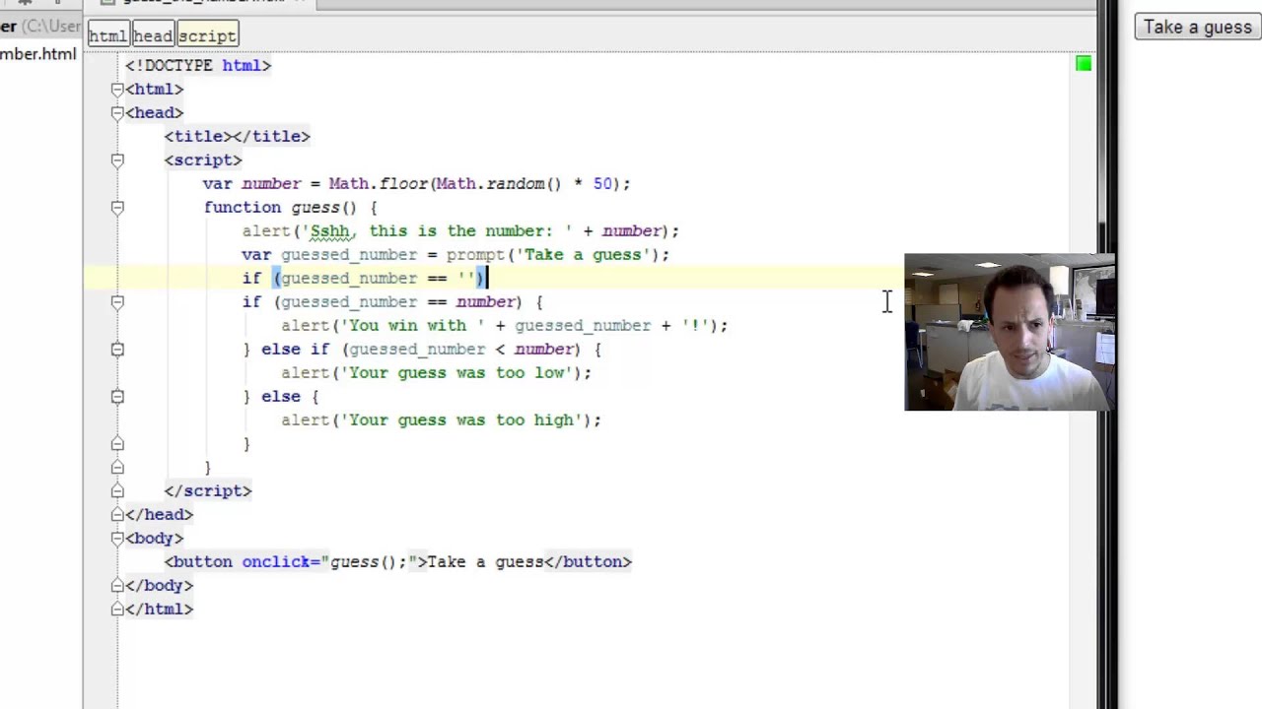Open the mber.html file in project tree
The width and height of the screenshot is (1262, 709).
click(x=37, y=54)
